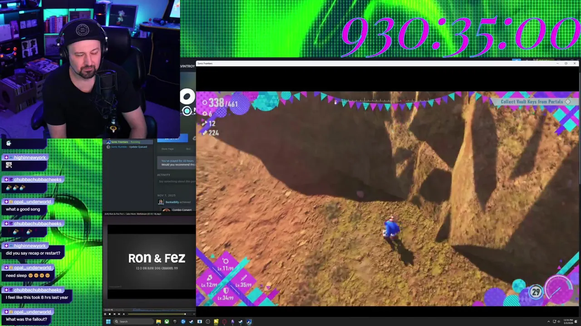Open the Windows Start menu
The image size is (581, 326).
[x=108, y=321]
